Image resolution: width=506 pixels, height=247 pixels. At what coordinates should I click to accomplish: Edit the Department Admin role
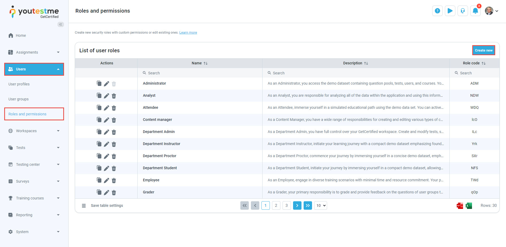pos(106,132)
